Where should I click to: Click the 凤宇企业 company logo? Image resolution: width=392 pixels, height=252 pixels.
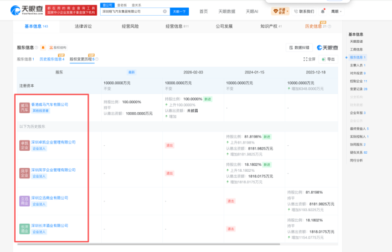pos(25,173)
